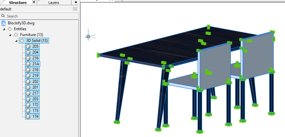Select the text 172 in tree
285x137 pixels.
(35, 105)
